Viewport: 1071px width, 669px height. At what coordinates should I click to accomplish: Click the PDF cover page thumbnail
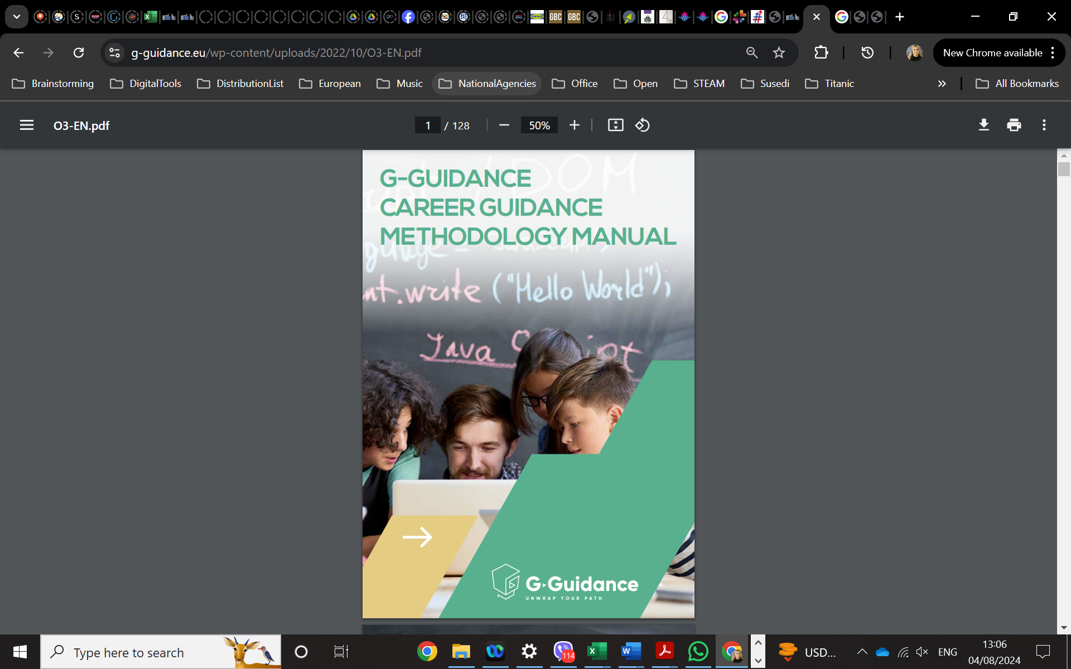[528, 384]
